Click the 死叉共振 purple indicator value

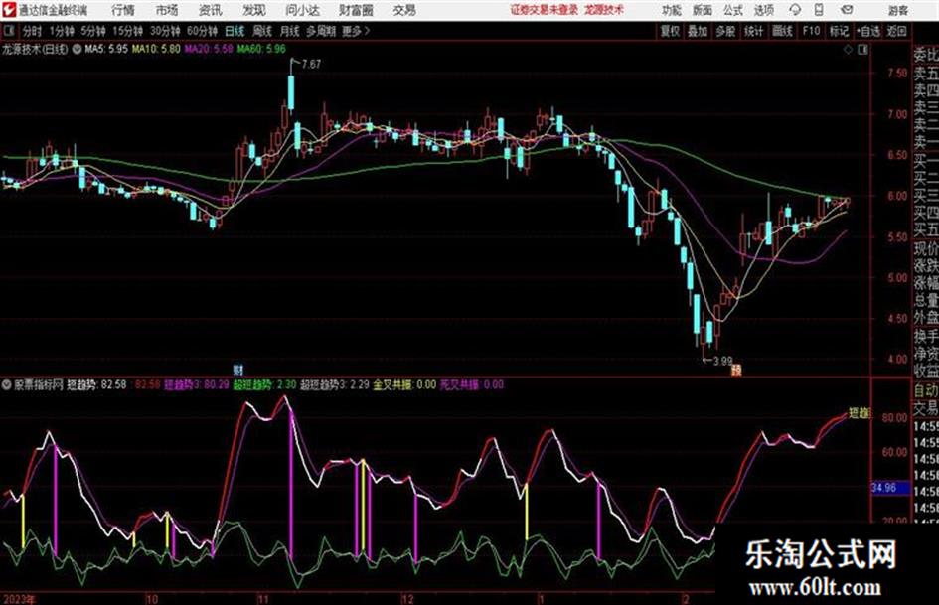tap(472, 384)
